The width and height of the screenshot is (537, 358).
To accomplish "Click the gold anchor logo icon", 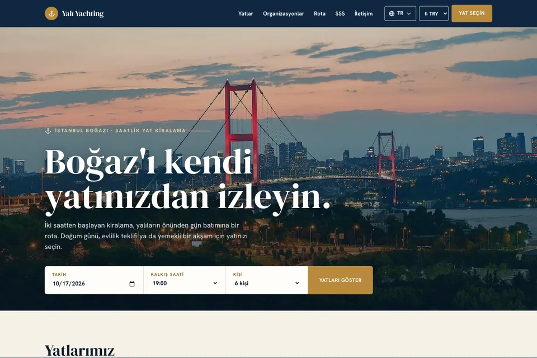I will pyautogui.click(x=51, y=13).
